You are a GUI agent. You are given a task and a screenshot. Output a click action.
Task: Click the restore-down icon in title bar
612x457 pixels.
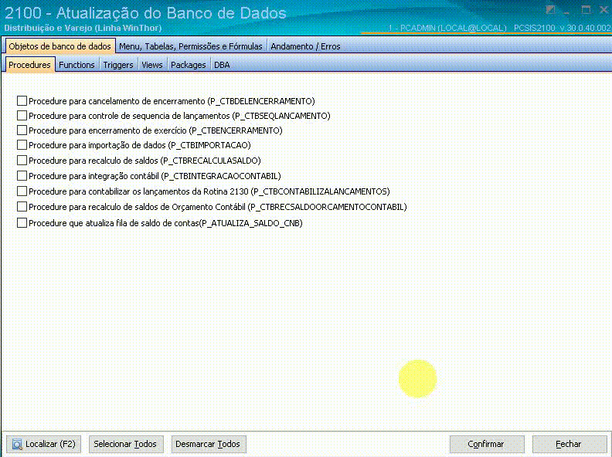(x=551, y=10)
